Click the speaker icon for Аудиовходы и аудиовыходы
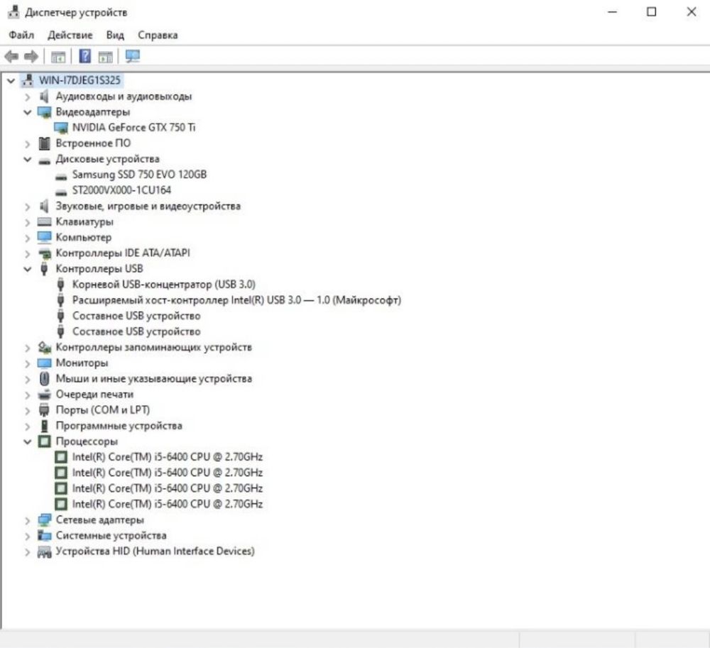 pos(44,96)
